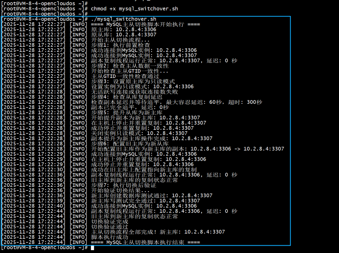Click the '开始主从切换流程...' log line
This screenshot has height=253, width=339.
tap(75, 40)
